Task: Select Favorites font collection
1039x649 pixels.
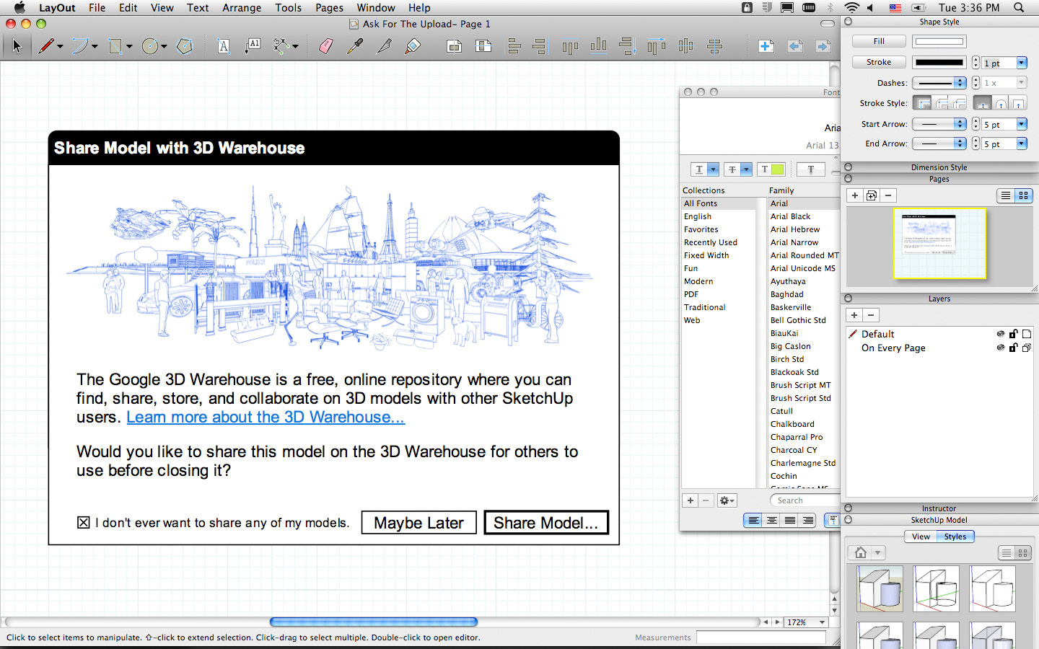Action: (x=701, y=229)
